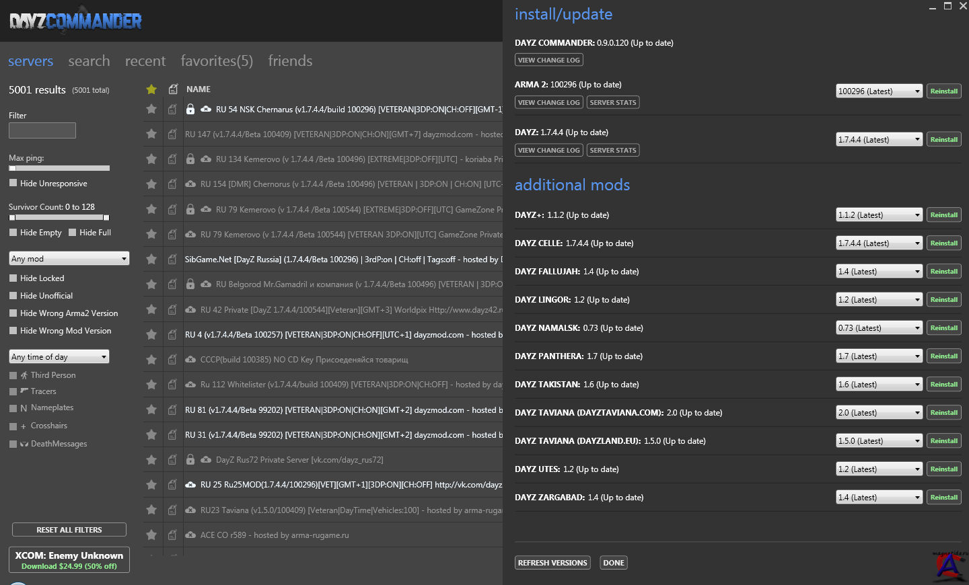Click the notes column header icon
969x585 pixels.
(x=173, y=89)
